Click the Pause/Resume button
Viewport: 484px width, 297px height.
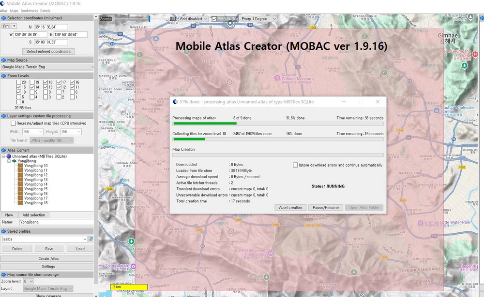tap(326, 207)
